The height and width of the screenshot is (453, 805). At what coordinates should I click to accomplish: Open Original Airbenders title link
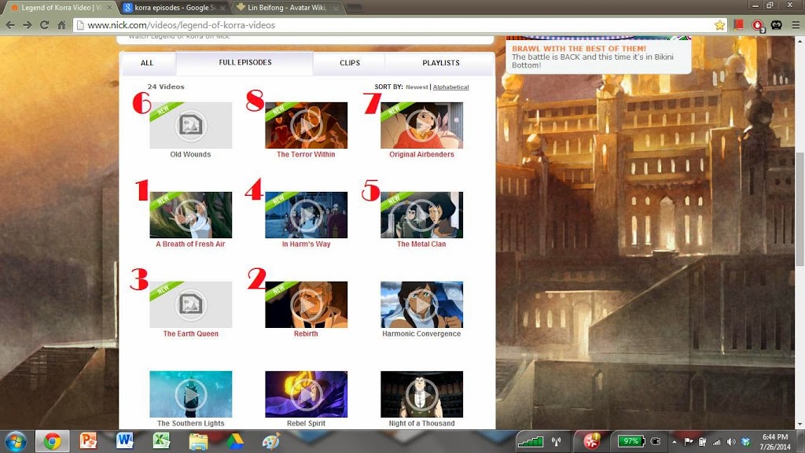[x=421, y=154]
